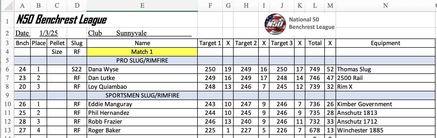
Task: Click the N50 logo image
Action: (x=275, y=24)
